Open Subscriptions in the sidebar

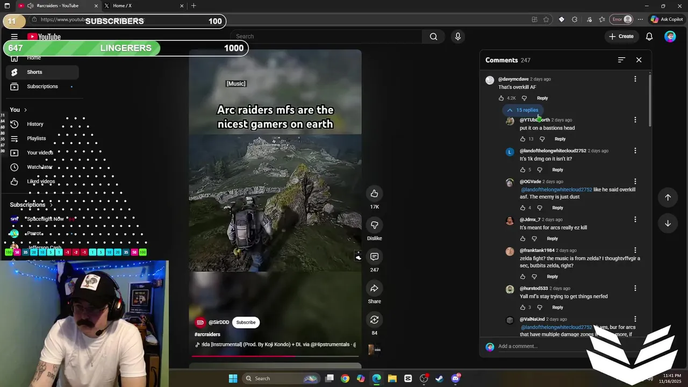coord(42,87)
